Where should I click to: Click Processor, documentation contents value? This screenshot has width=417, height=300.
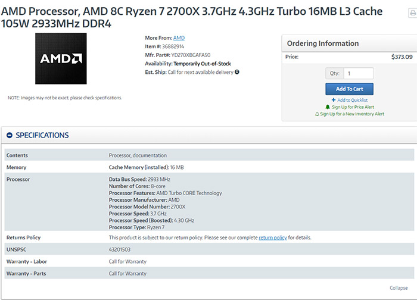tap(138, 155)
